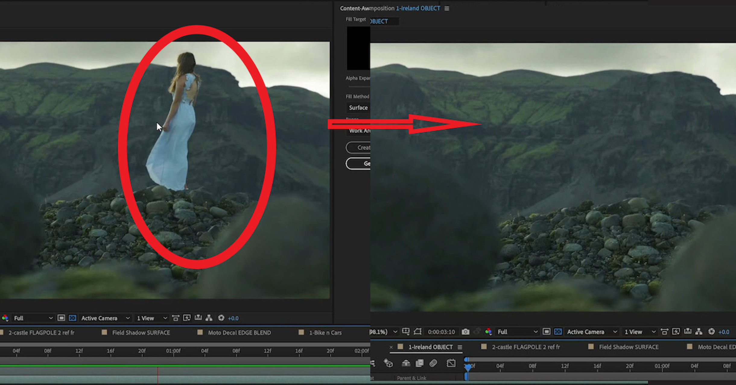The width and height of the screenshot is (736, 385).
Task: Toggle mask and shape path visibility
Action: (418, 331)
